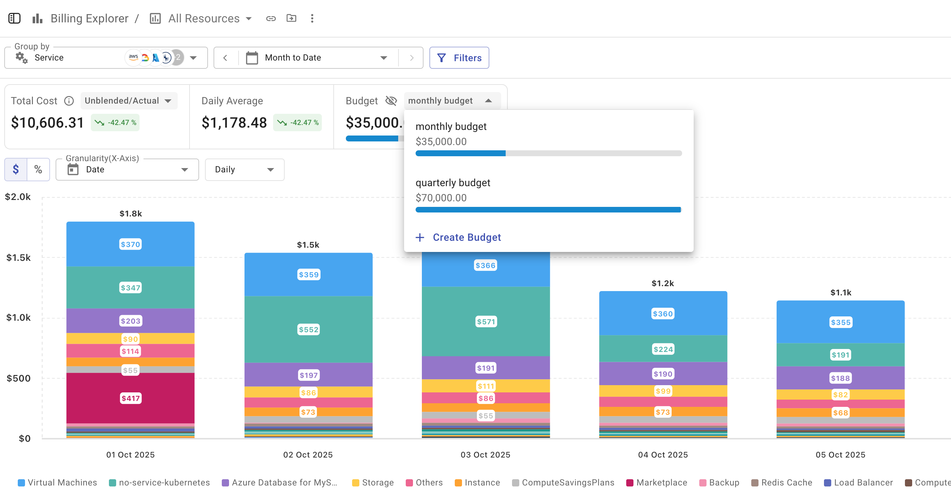Click the calendar icon in date range
Viewport: 951px width, 496px height.
click(x=252, y=58)
